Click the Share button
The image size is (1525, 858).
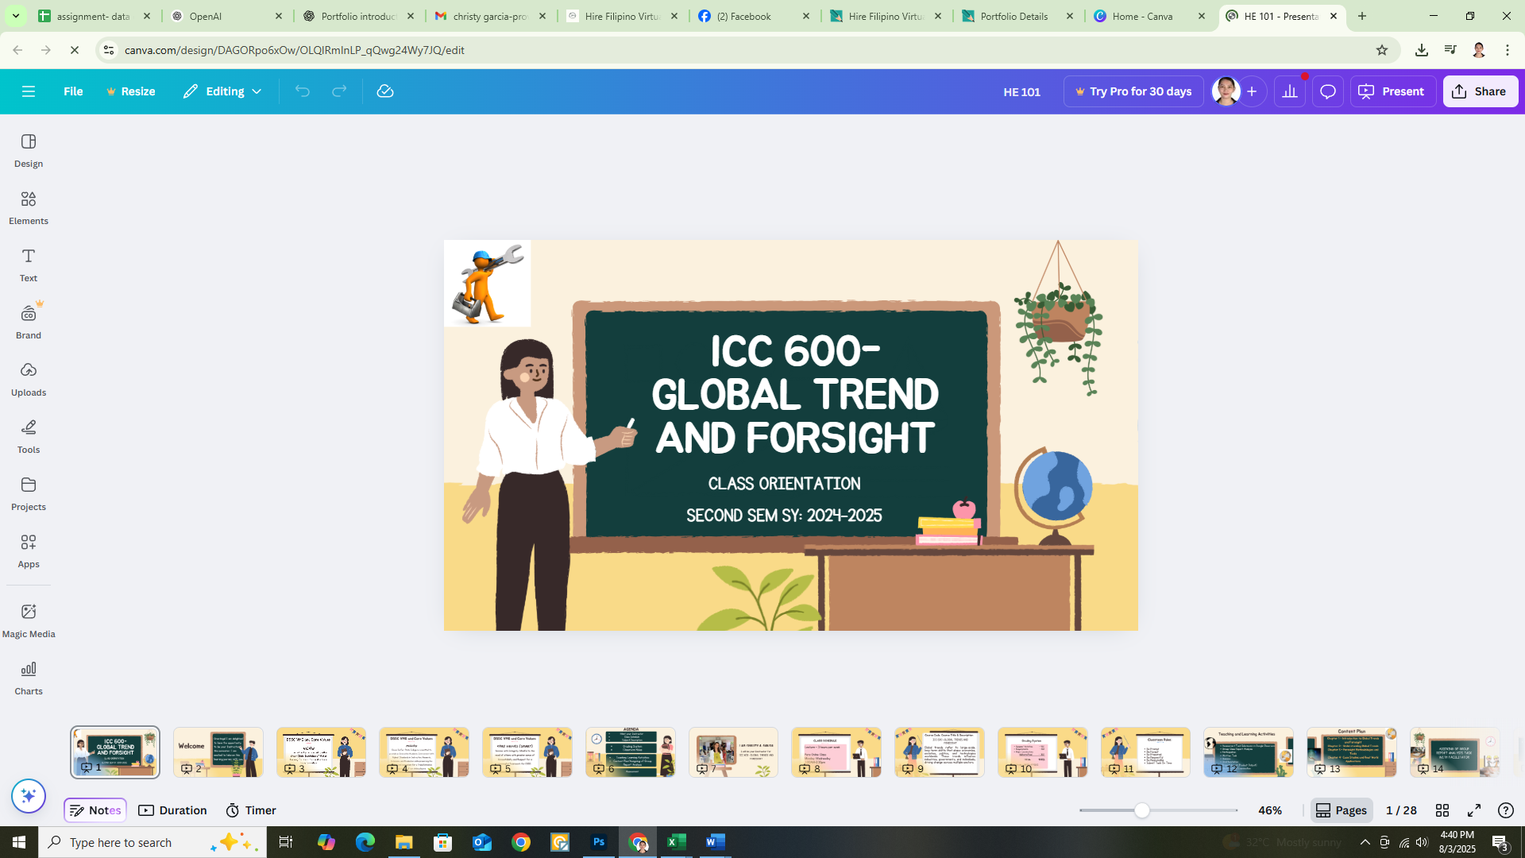pyautogui.click(x=1480, y=91)
